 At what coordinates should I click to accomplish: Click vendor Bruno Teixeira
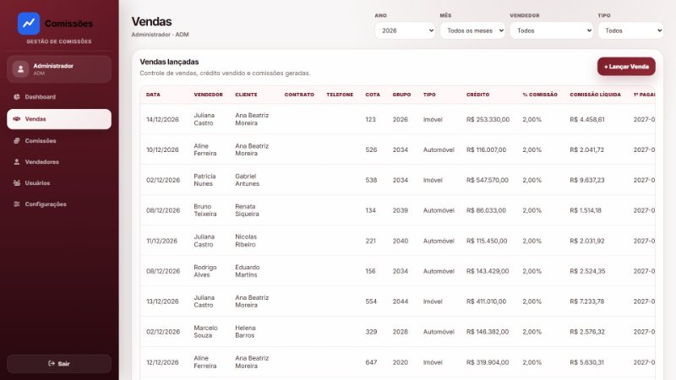click(205, 210)
